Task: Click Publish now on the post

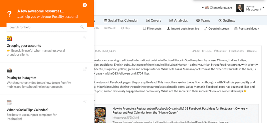Action: tap(237, 51)
